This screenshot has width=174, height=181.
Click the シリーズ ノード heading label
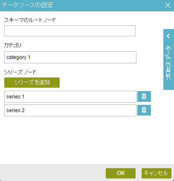[20, 72]
